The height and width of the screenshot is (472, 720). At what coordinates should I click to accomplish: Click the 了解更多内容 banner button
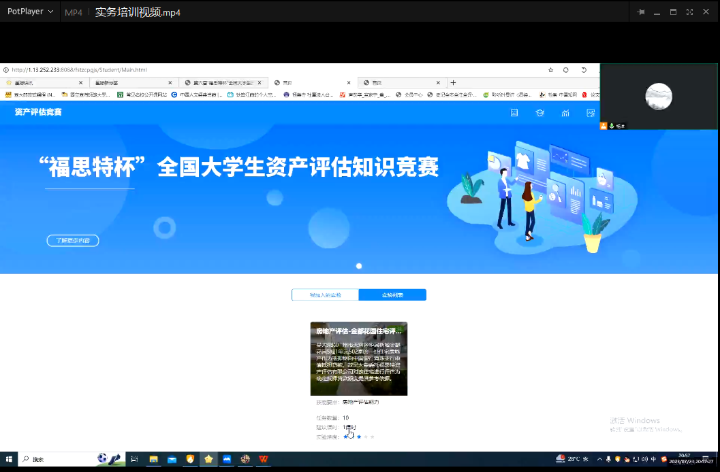[73, 241]
